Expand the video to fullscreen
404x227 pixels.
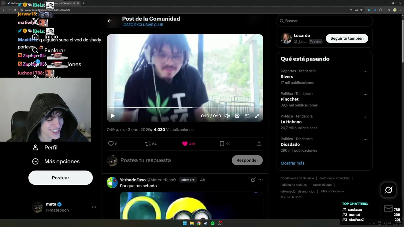tap(257, 116)
